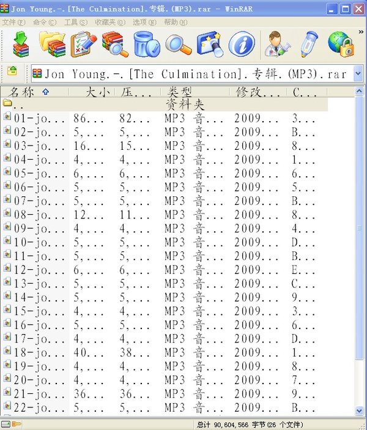Select file 09-jo... in the list
The image size is (367, 430).
(164, 228)
